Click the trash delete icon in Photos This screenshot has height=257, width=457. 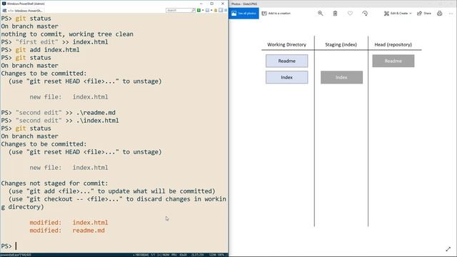pos(335,14)
